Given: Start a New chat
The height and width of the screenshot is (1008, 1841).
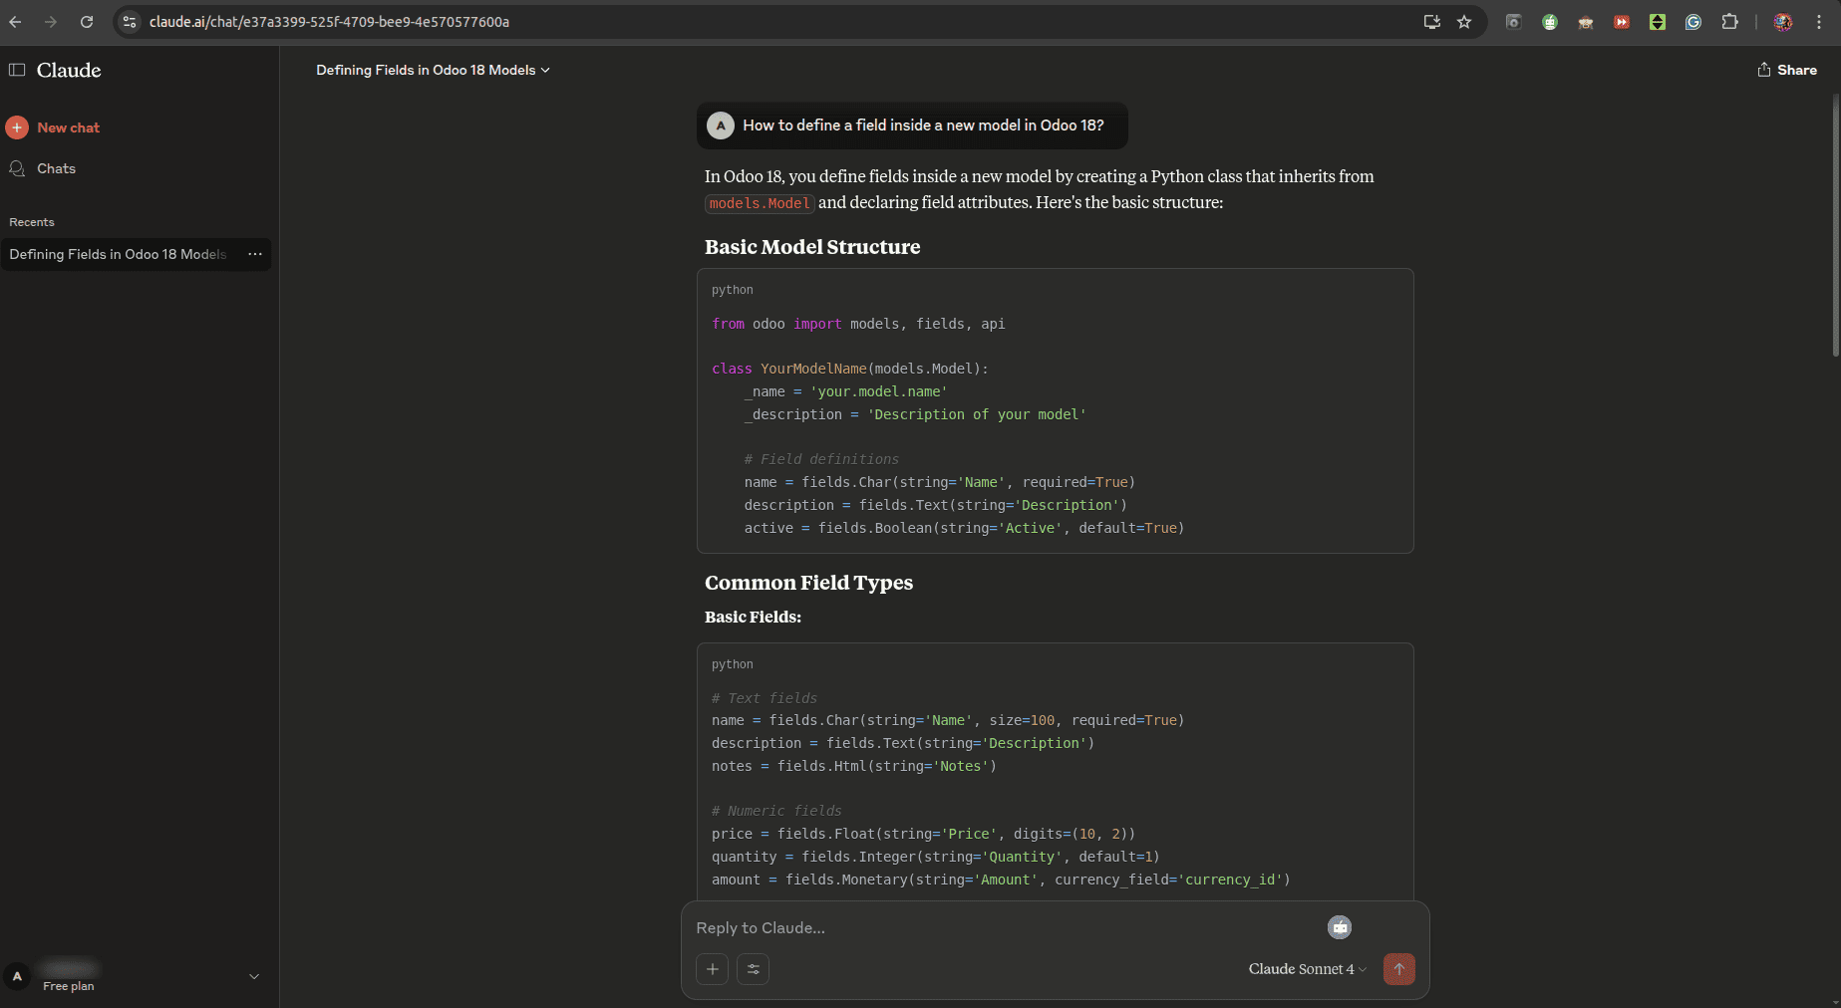Looking at the screenshot, I should (x=68, y=127).
